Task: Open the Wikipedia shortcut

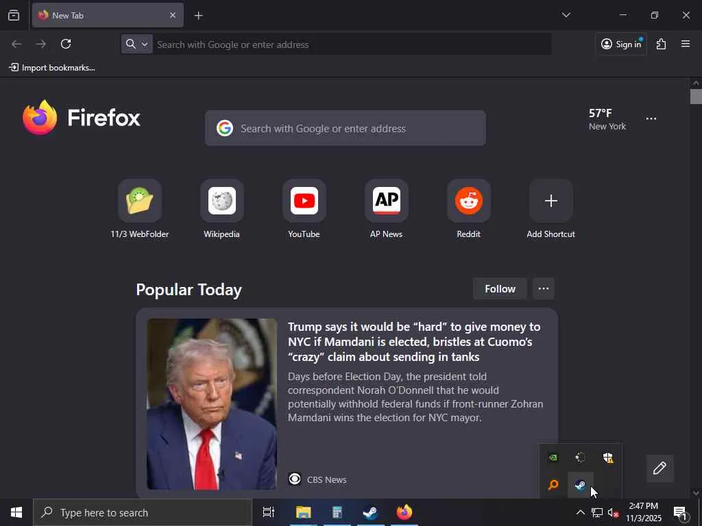Action: click(x=221, y=209)
